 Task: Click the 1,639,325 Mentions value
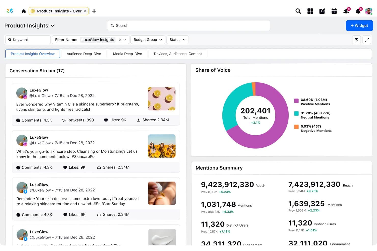306,204
